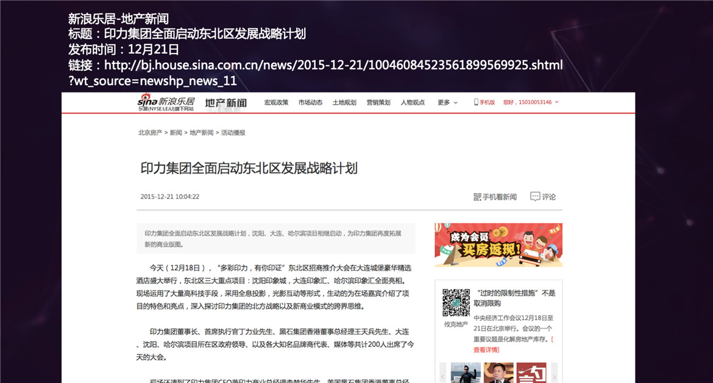Click the 攸克地产 QR code image
This screenshot has width=713, height=383.
coord(456,303)
